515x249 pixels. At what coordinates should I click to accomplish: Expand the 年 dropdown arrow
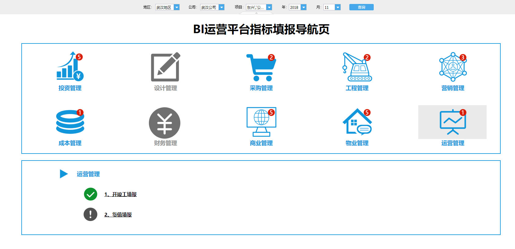[304, 7]
